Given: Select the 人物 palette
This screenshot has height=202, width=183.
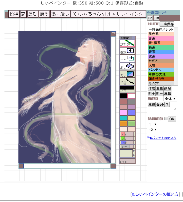Looking at the screenshot, I should 161,65.
